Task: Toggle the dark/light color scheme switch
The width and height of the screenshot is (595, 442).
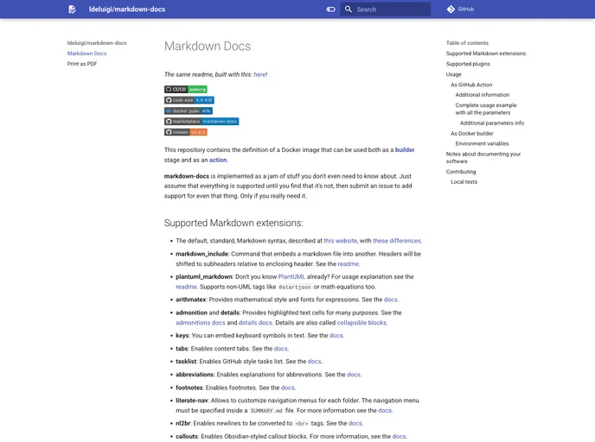Action: (330, 9)
